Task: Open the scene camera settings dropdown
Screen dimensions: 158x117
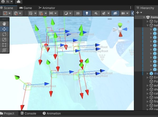Action: tap(125, 13)
